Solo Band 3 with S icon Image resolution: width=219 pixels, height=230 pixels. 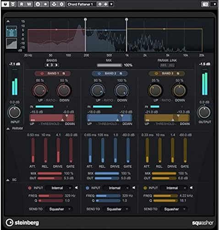[x=178, y=74]
